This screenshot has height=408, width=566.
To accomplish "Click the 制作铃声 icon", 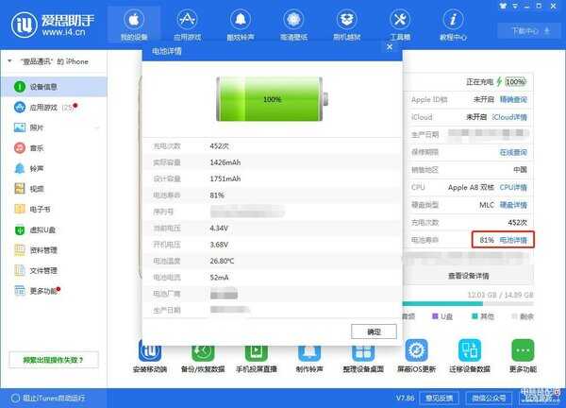I will (x=309, y=351).
